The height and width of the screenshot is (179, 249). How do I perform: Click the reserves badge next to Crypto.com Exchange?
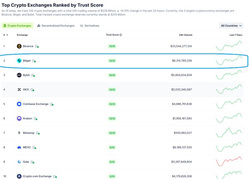point(55,176)
